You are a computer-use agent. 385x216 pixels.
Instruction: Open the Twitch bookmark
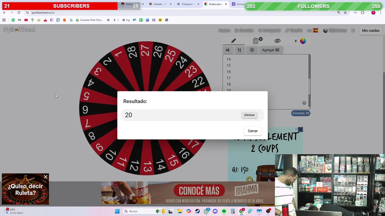point(51,20)
